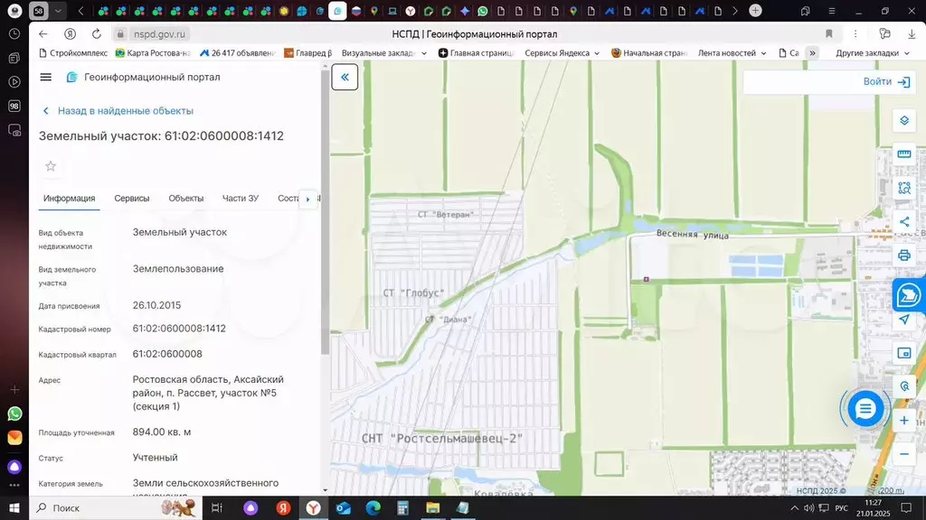Open new browser tab plus button

[755, 11]
